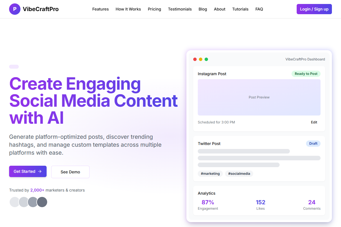
Task: Open the Pricing page
Action: pyautogui.click(x=154, y=9)
